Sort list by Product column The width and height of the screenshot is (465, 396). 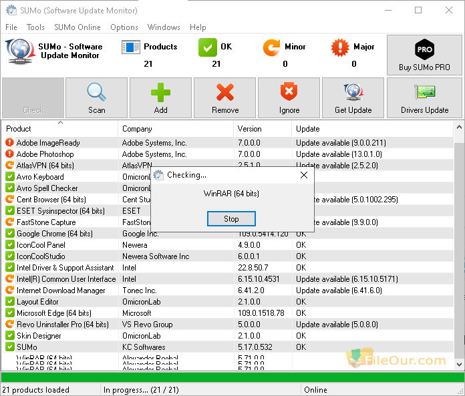click(x=60, y=129)
